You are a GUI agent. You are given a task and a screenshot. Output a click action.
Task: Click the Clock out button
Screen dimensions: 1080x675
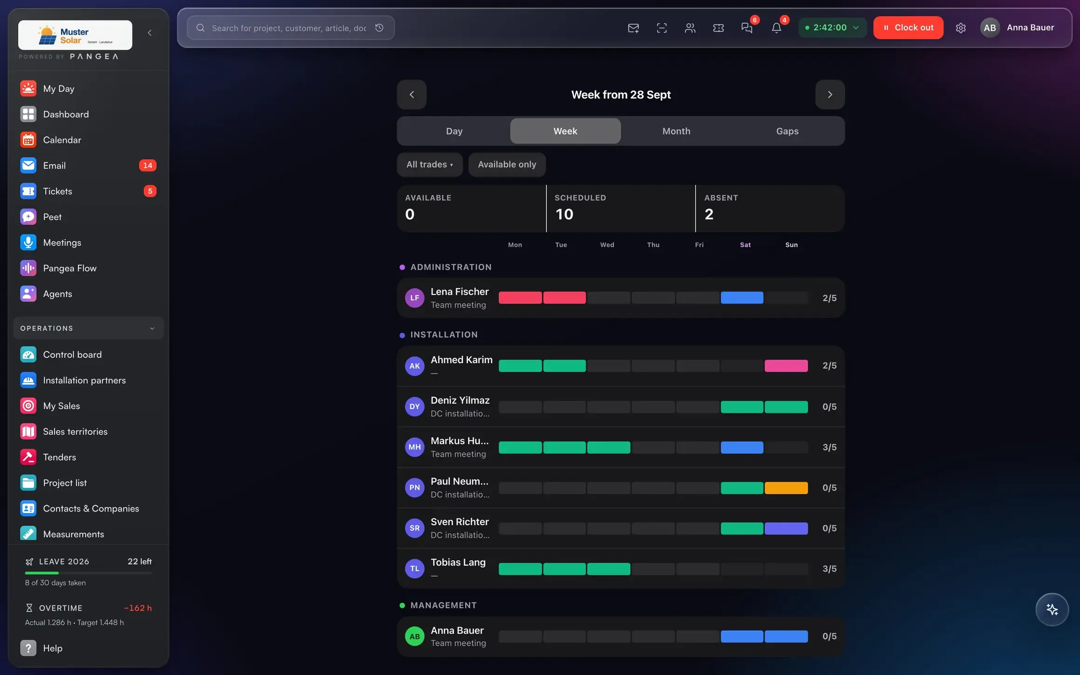pyautogui.click(x=908, y=27)
